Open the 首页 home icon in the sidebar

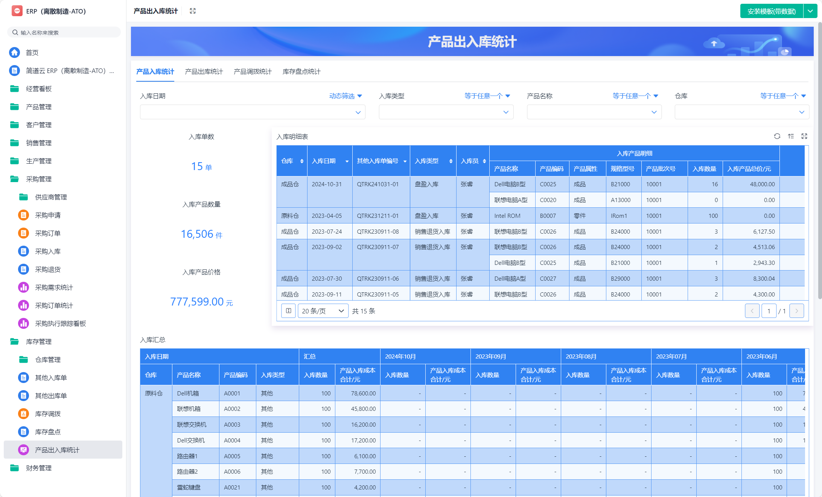coord(14,52)
